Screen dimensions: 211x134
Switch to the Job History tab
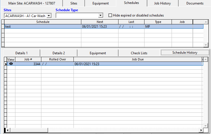click(166, 3)
